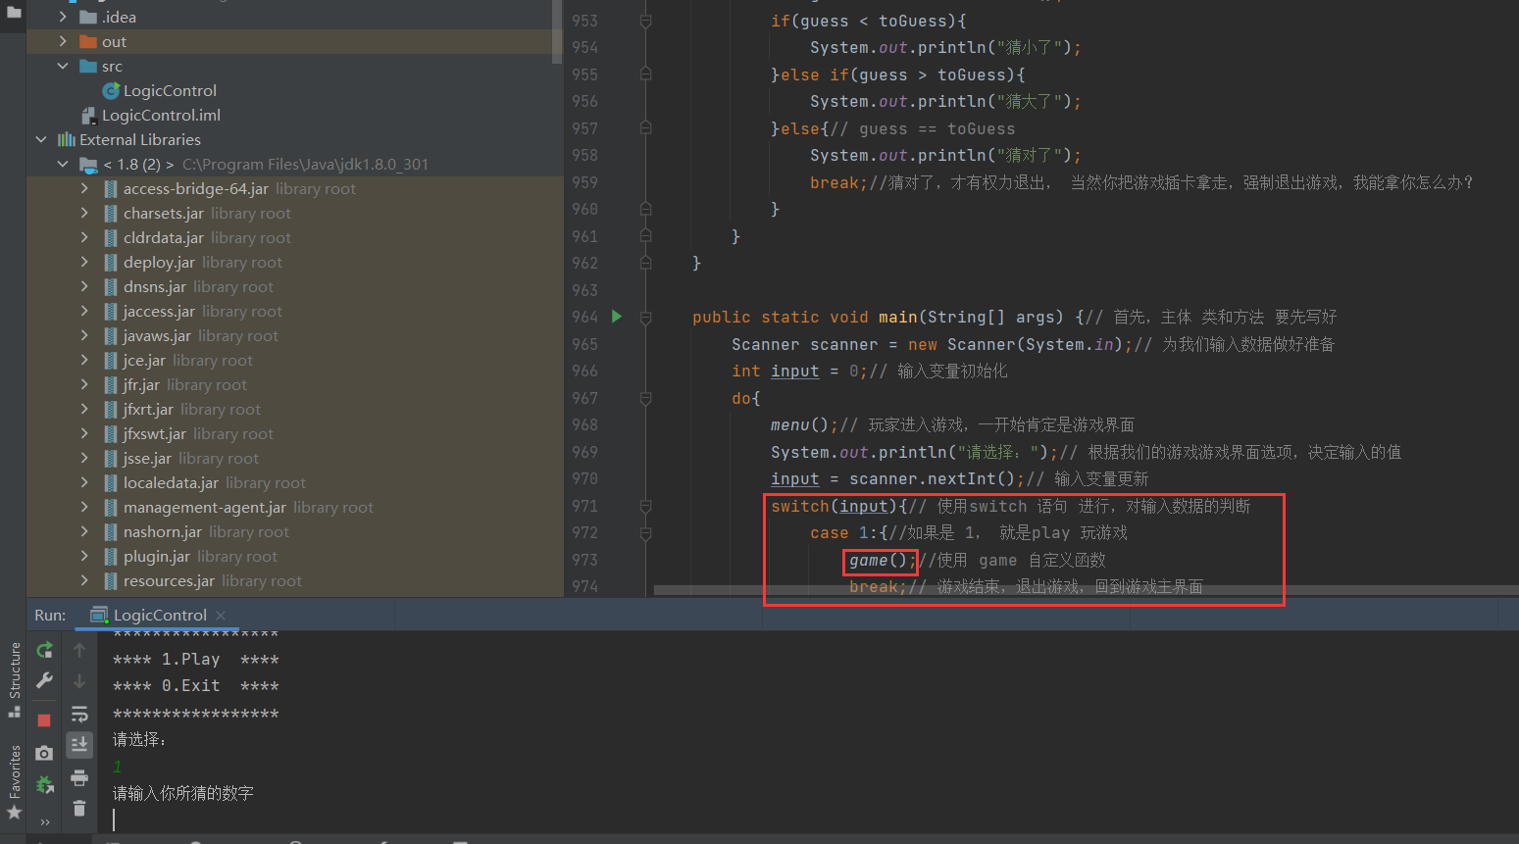The width and height of the screenshot is (1519, 844).
Task: Click the camera dump threads icon
Action: click(x=44, y=753)
